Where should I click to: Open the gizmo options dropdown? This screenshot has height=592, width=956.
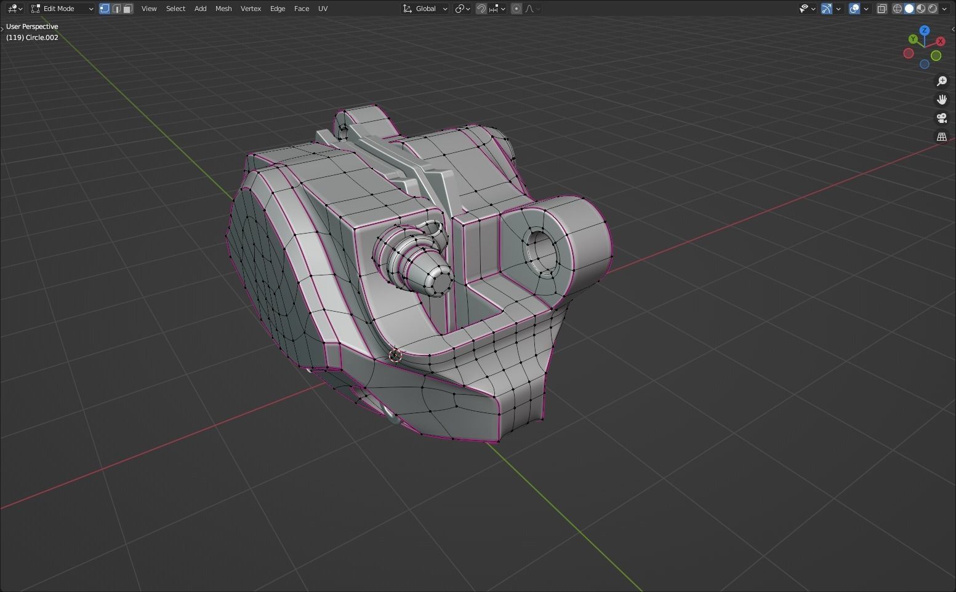tap(838, 9)
